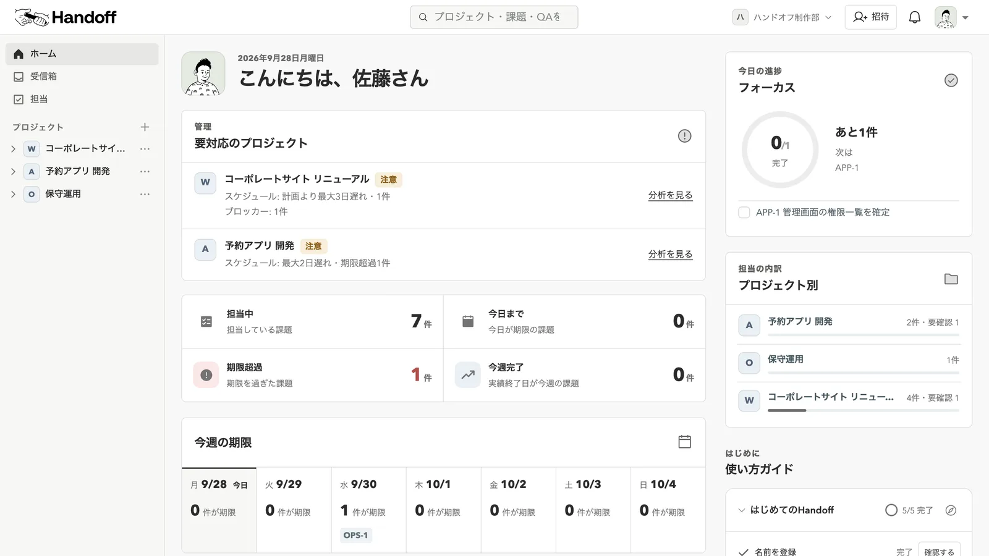Screen dimensions: 989x556
Task: Select the 水 9/30 day column
Action: pyautogui.click(x=368, y=510)
